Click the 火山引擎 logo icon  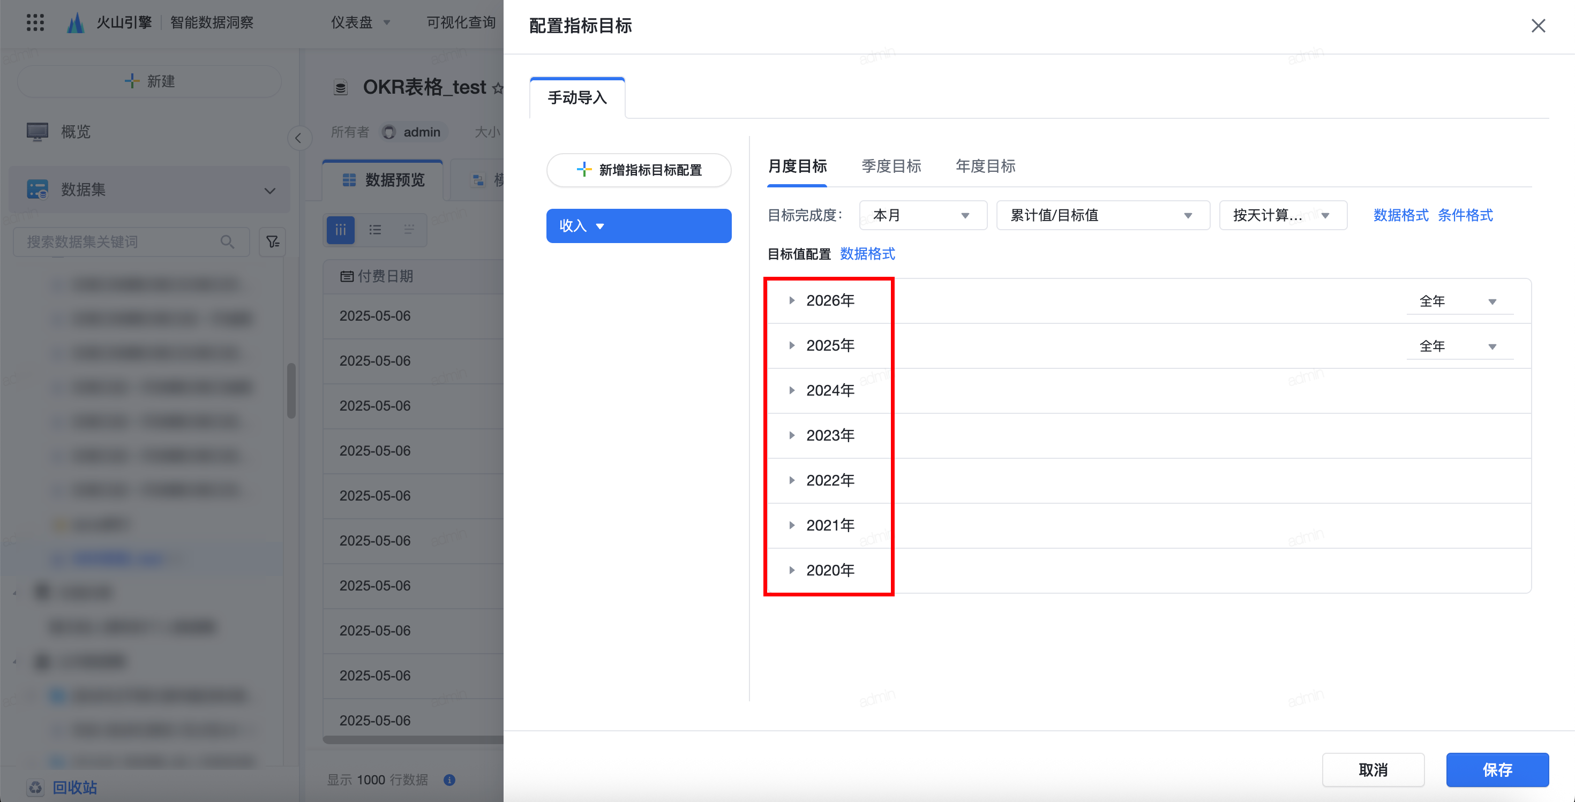coord(76,22)
